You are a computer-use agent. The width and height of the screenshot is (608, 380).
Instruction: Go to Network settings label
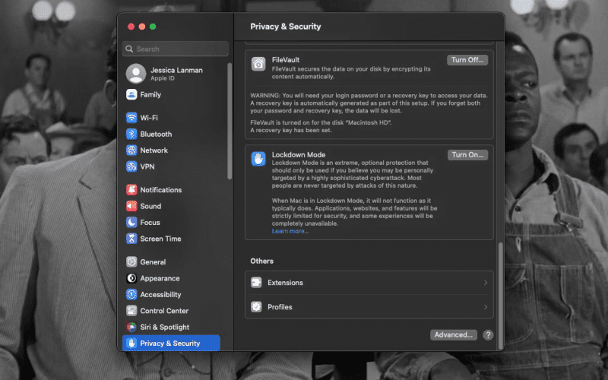click(x=154, y=150)
